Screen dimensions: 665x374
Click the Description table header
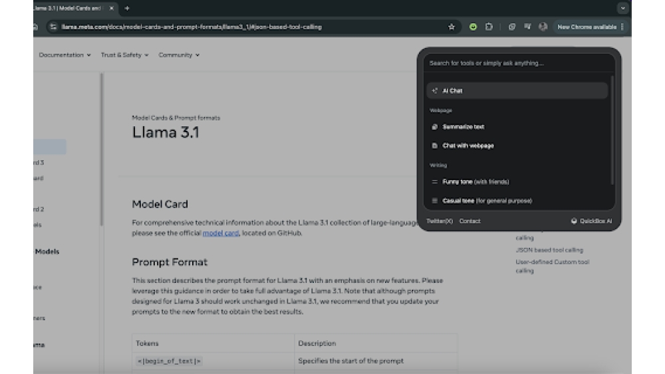coord(317,343)
